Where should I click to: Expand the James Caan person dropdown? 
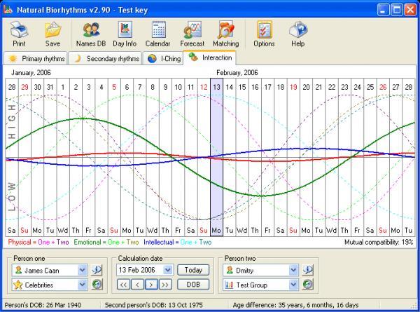click(82, 270)
